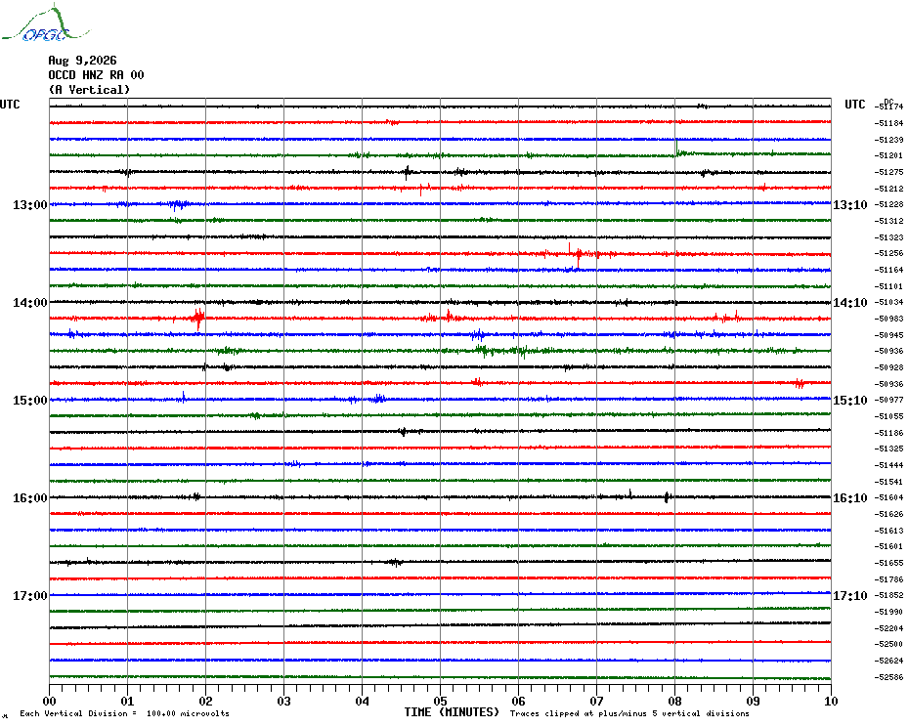This screenshot has height=727, width=909.
Task: Click the '03' minute axis label
Action: click(284, 701)
